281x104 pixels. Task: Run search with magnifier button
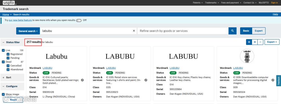click(232, 31)
